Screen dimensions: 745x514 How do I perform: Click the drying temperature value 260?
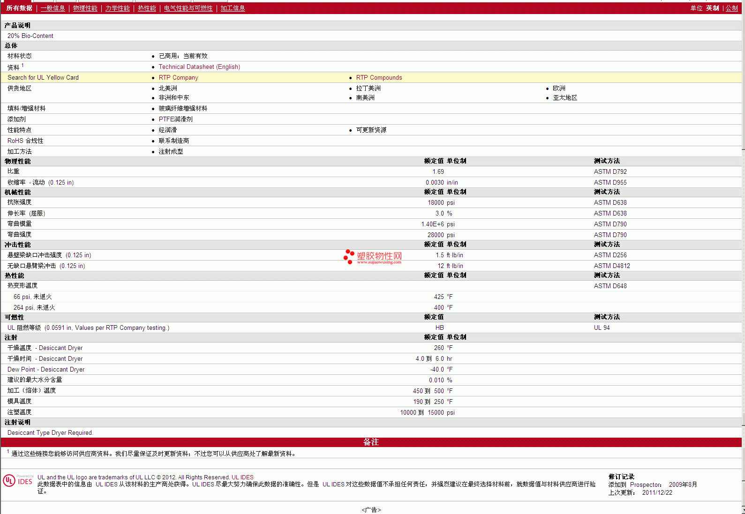point(439,348)
